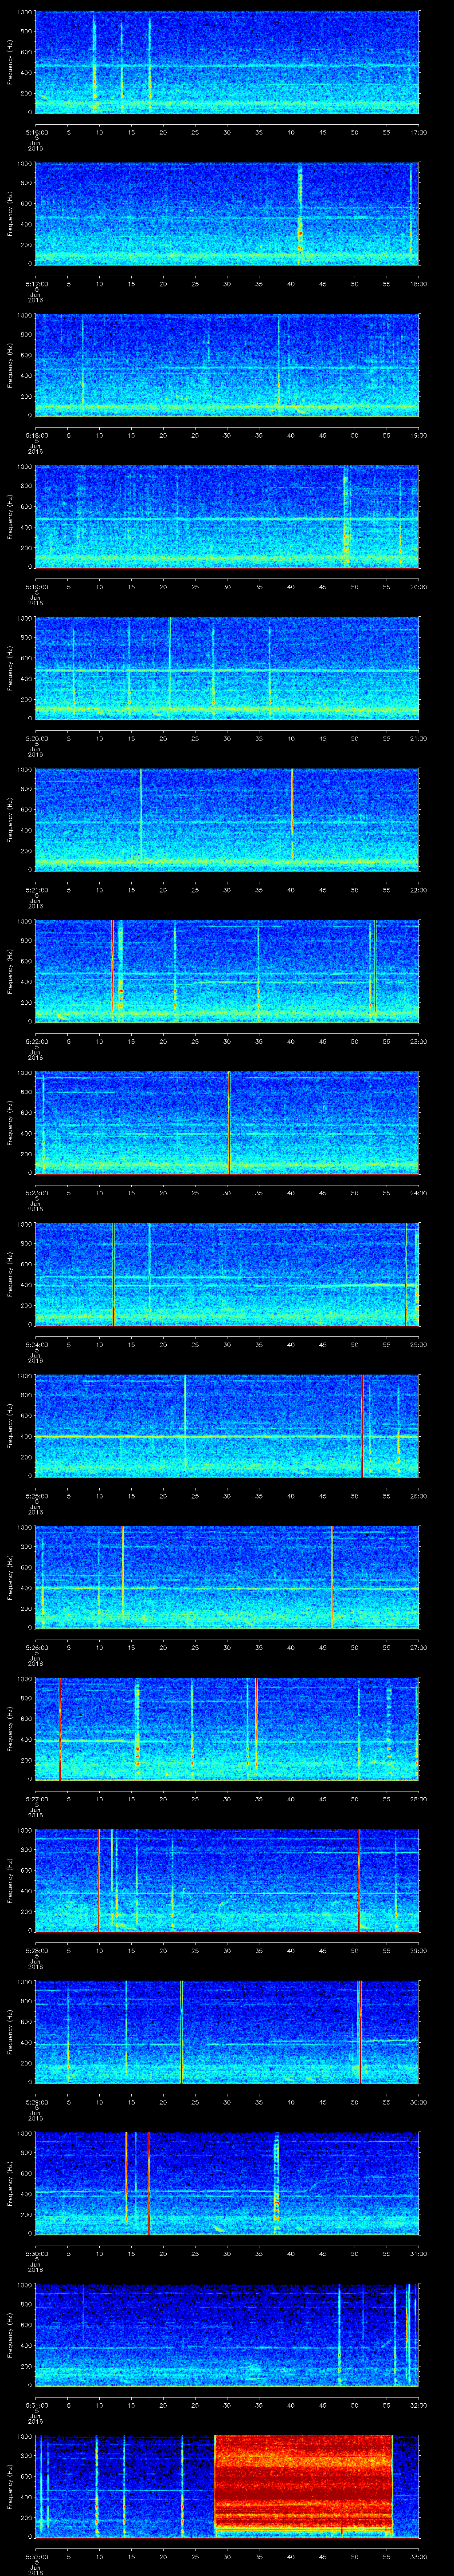Click the red vertical spike in the 5:23:00 panel
Screen dimensions: 454x2576
230,1123
